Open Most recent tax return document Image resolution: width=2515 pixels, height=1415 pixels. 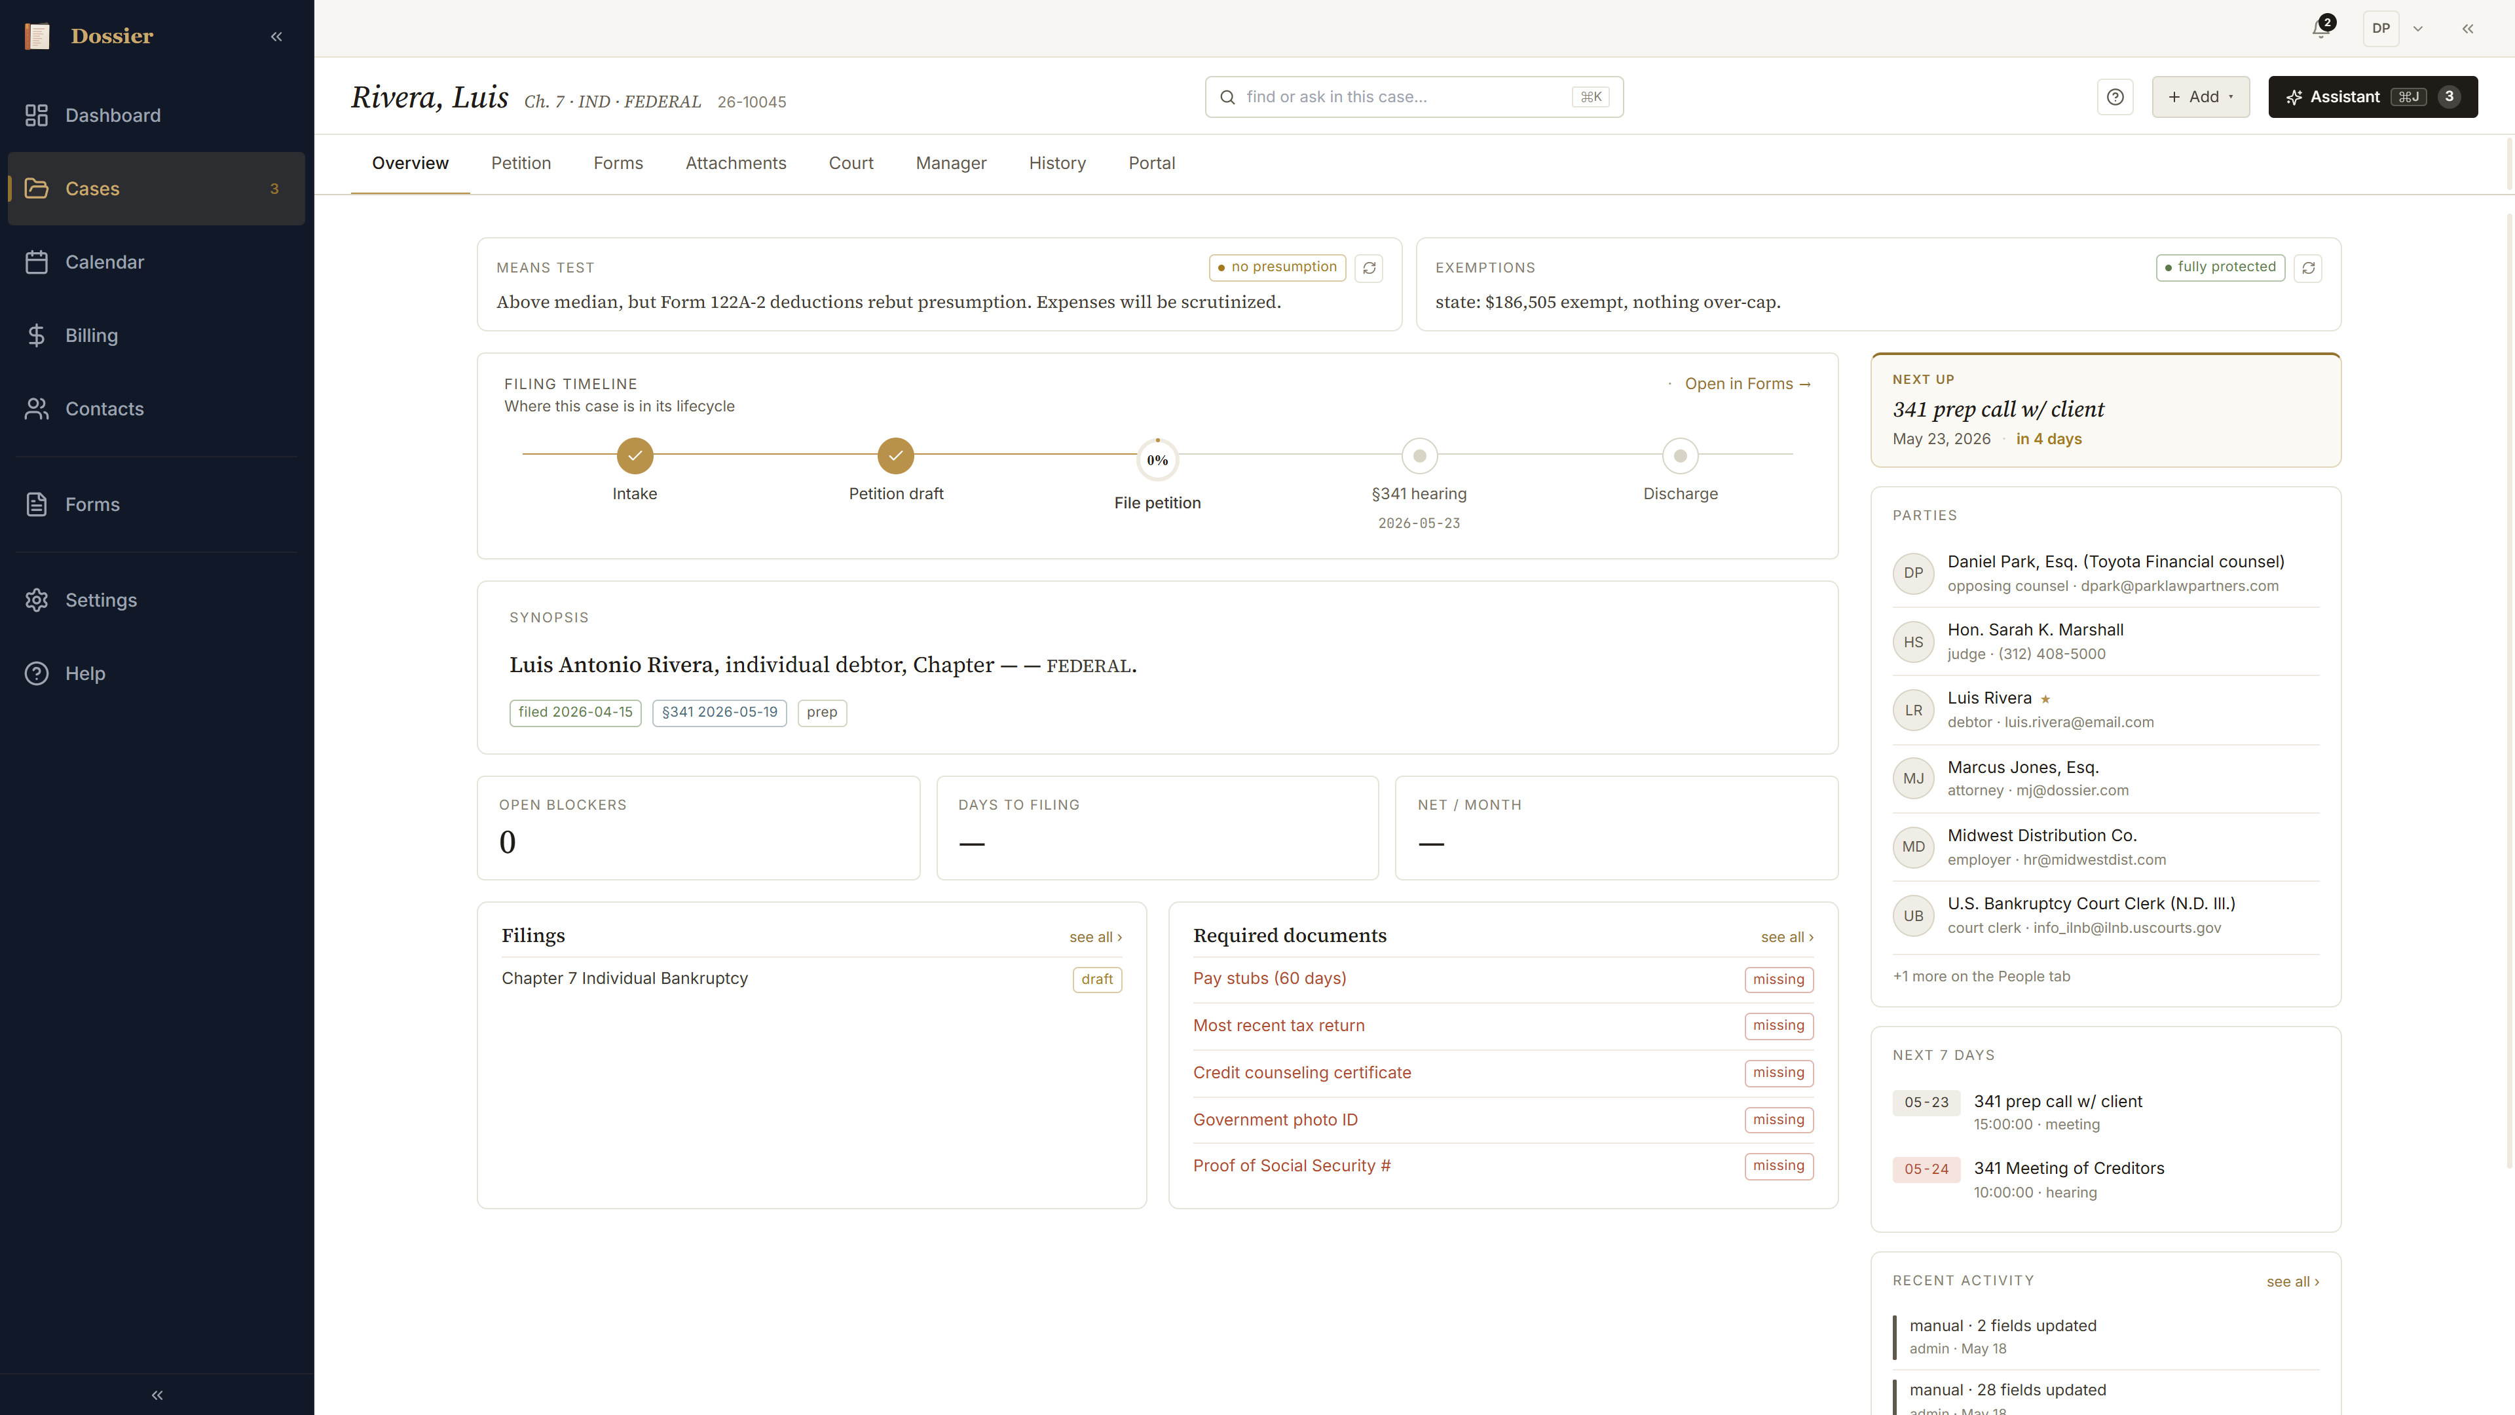[x=1502, y=1027]
